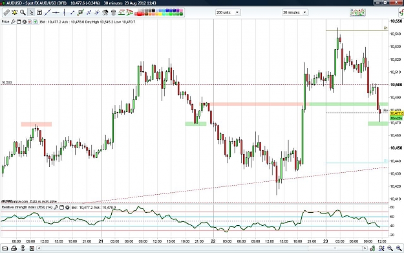
Task: Select the blue crossed-arrows tool
Action: pyautogui.click(x=89, y=12)
